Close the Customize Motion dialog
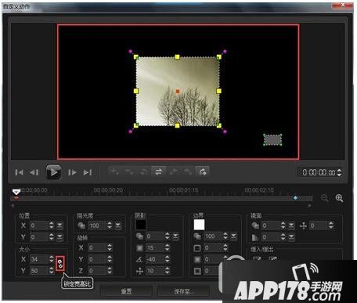This screenshot has height=303, width=357. click(x=343, y=5)
